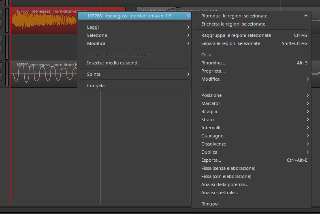Expand the Guadagno submenu
Screen dimensions: 320x214
(212, 136)
